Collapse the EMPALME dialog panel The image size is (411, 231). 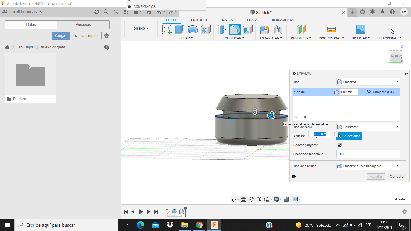294,73
